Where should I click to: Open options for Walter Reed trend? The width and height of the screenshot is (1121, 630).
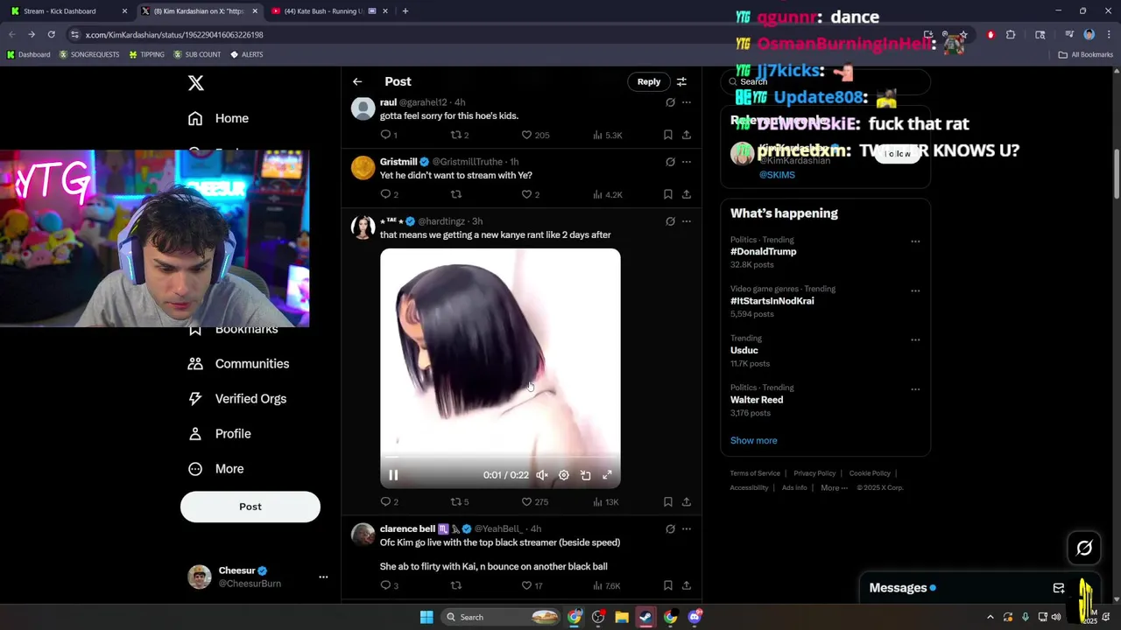(915, 389)
